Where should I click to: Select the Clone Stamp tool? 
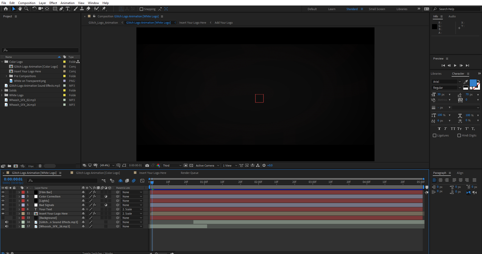(x=82, y=9)
